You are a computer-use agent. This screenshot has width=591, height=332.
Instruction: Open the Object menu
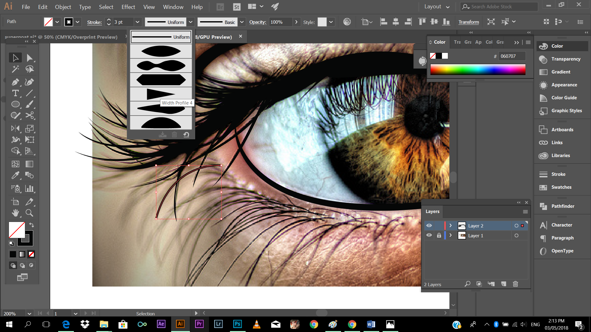63,7
